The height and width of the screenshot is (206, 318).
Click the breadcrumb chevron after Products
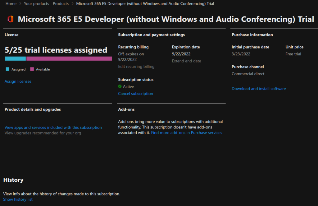(72, 4)
